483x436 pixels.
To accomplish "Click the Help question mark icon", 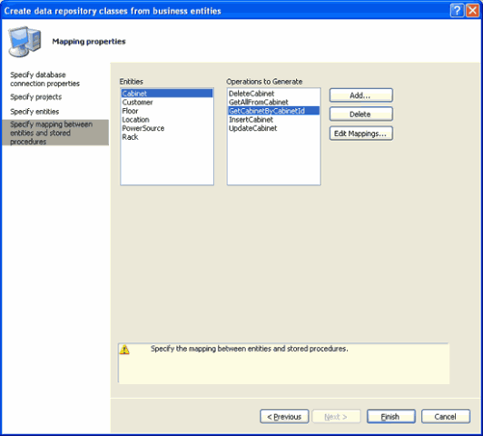I will [x=457, y=11].
